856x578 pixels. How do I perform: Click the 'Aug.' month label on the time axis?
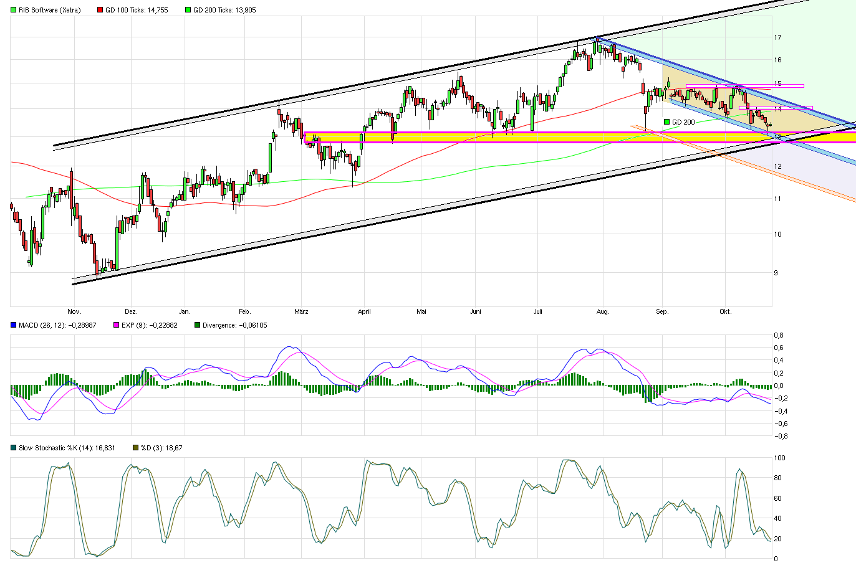click(x=603, y=311)
